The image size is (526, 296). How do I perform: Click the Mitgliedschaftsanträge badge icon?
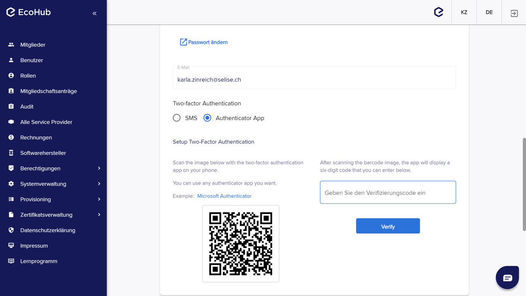[11, 91]
